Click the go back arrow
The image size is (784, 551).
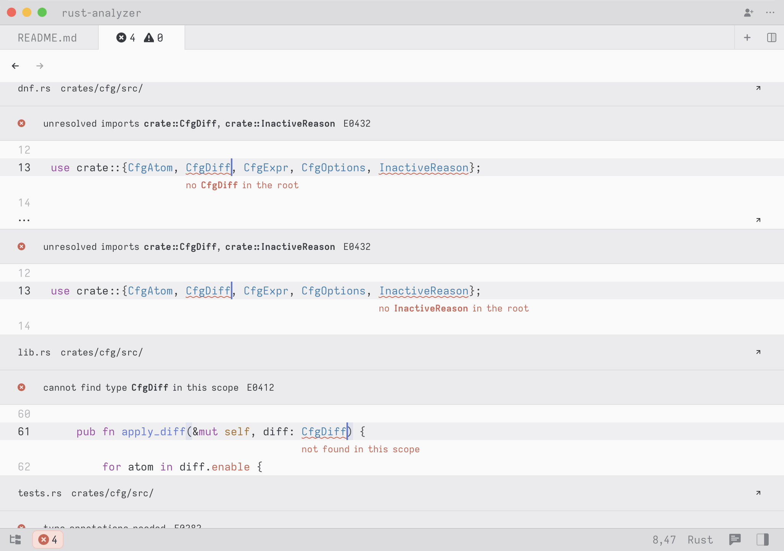click(x=15, y=66)
